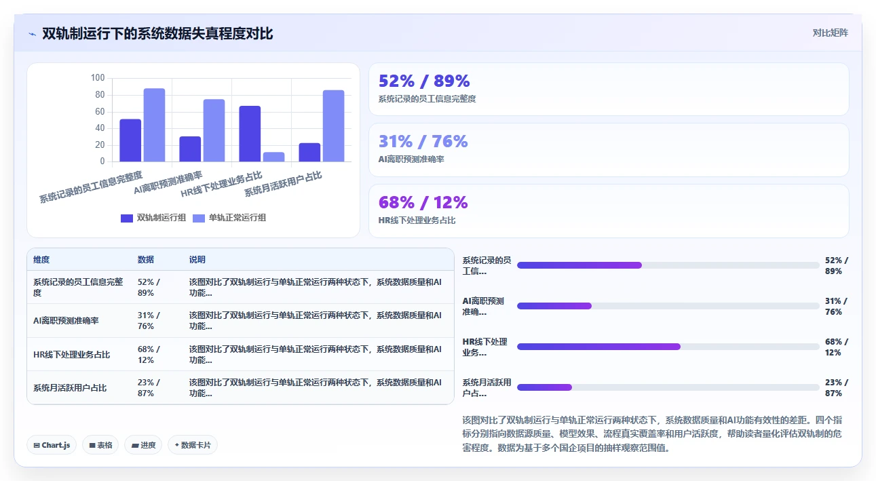Toggle the 单轨正常运行组 legend item
This screenshot has height=481, width=876.
(229, 218)
